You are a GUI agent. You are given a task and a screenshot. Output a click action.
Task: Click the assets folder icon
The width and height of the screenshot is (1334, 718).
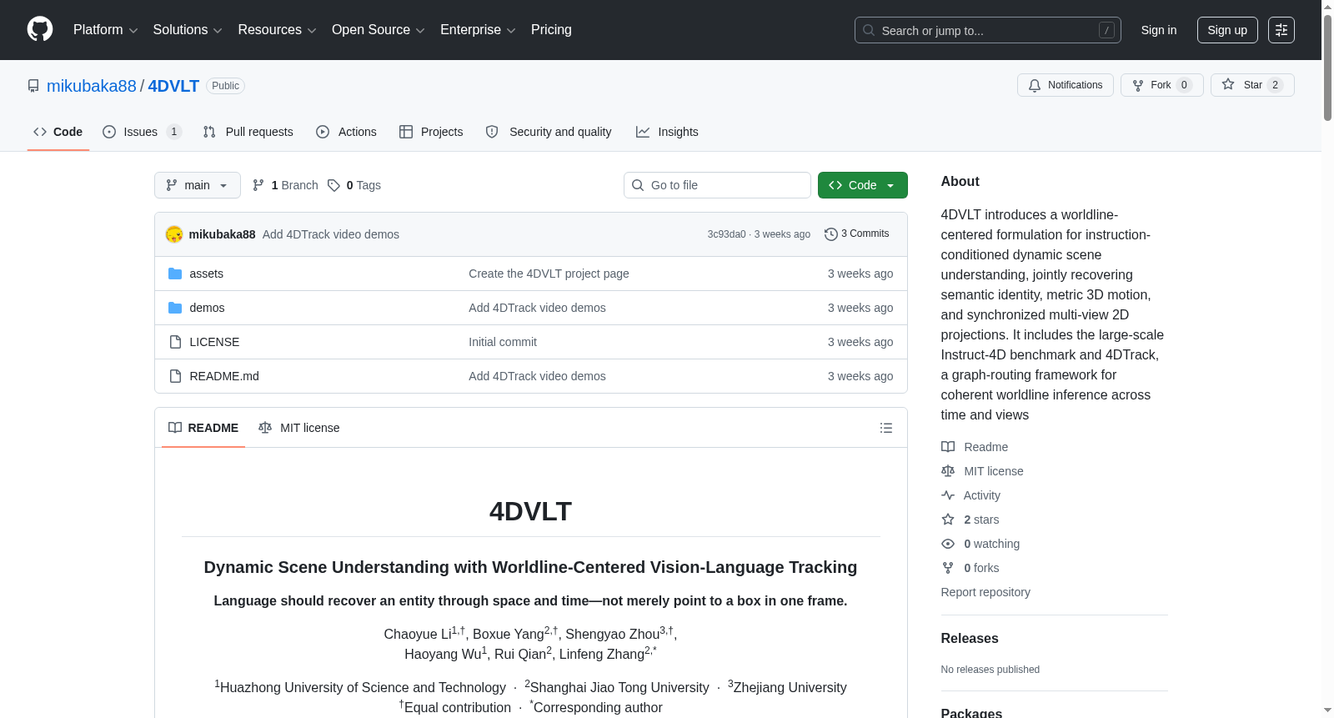175,274
